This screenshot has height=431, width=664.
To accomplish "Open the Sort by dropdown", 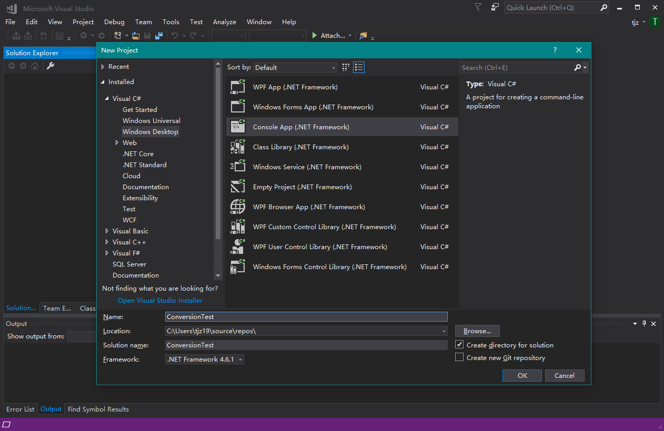I will coord(295,67).
